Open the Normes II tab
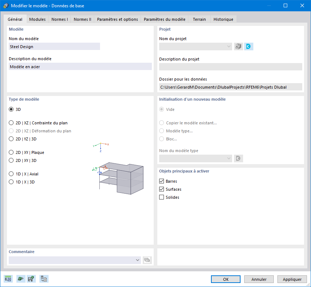Screen dimensions: 311x287 point(82,19)
